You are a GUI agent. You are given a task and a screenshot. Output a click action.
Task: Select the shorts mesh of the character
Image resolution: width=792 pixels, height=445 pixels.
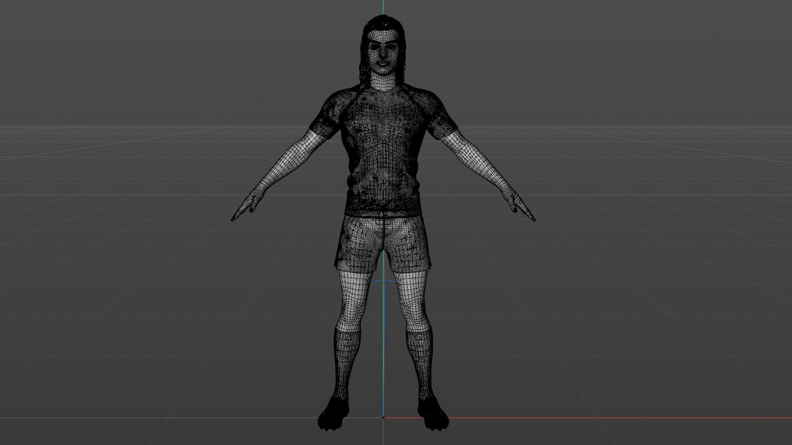click(384, 244)
